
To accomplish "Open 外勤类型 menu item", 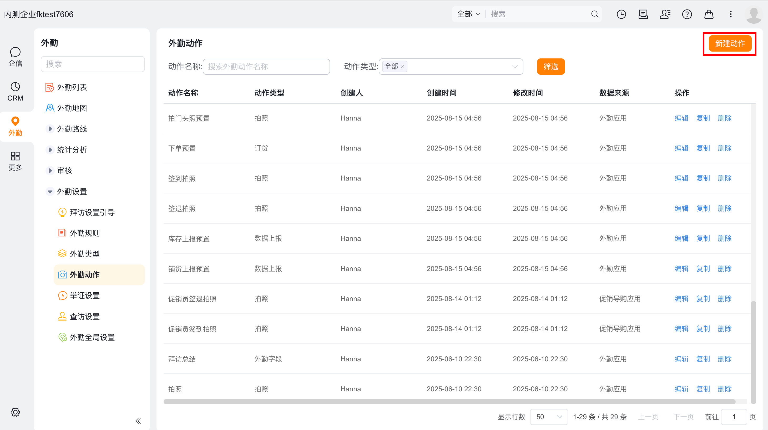I will pyautogui.click(x=85, y=254).
